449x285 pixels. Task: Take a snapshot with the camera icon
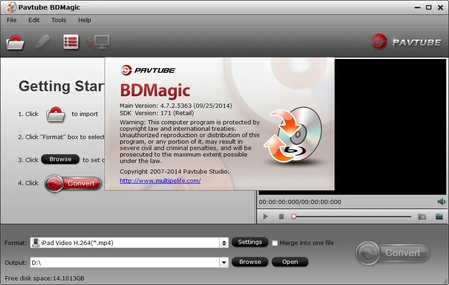pos(422,217)
